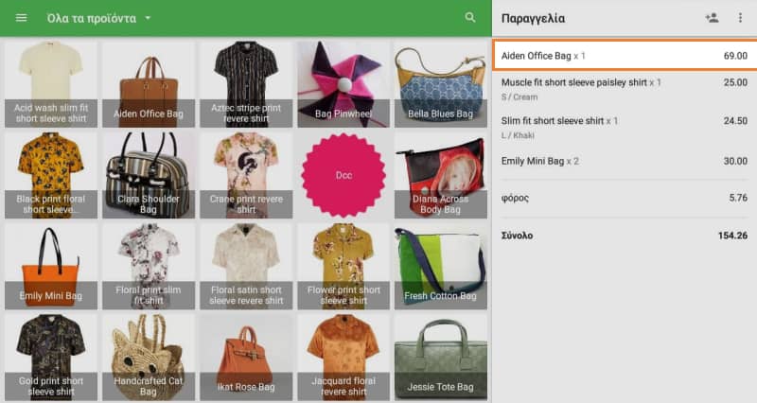Tap the Bella Blues Bag product

click(x=440, y=83)
